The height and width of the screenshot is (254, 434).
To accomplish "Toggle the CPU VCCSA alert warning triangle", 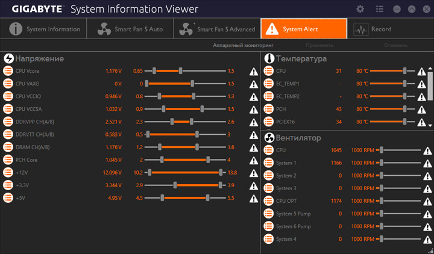I will click(x=254, y=110).
